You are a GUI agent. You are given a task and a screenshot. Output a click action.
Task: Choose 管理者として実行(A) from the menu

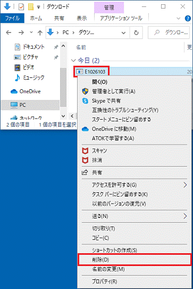point(135,91)
